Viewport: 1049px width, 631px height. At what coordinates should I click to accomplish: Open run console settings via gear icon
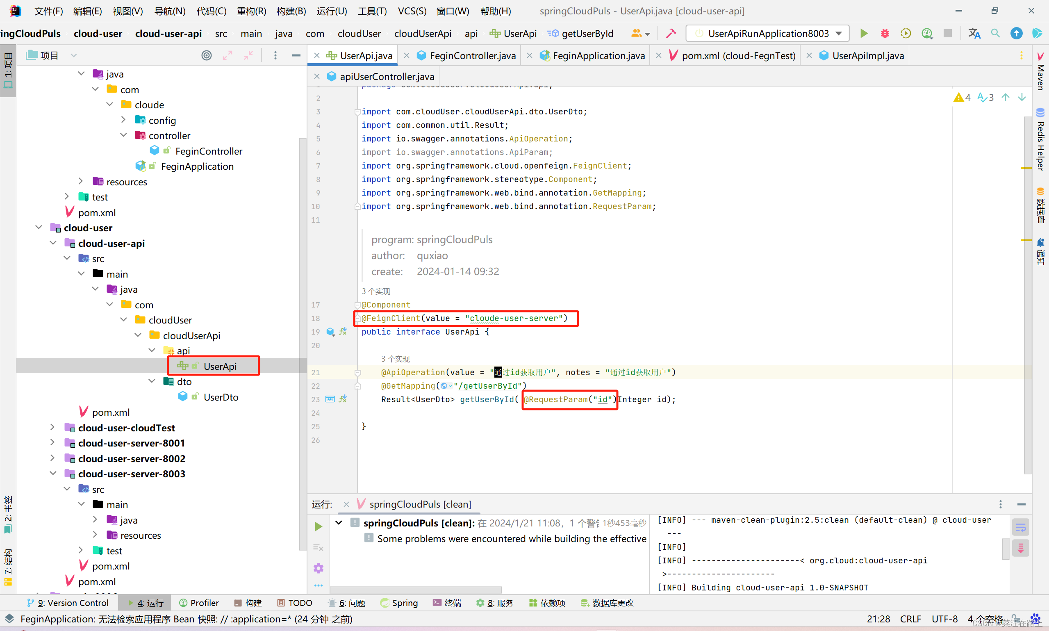[318, 568]
